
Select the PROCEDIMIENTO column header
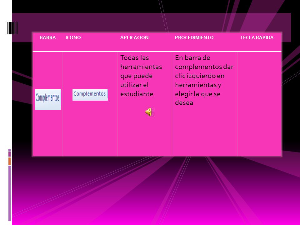(194, 37)
